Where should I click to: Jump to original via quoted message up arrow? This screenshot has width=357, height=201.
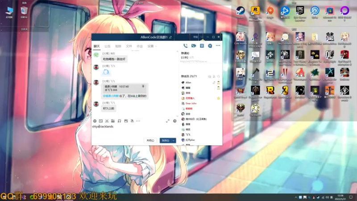pyautogui.click(x=143, y=86)
